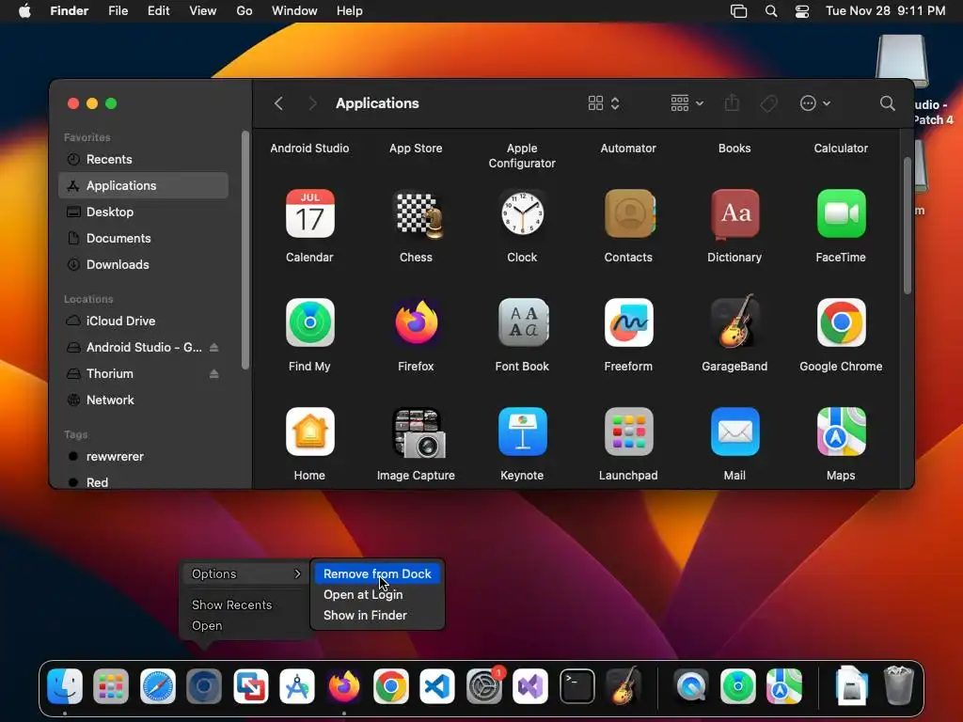Expand the Options submenu
This screenshot has height=722, width=963.
pyautogui.click(x=245, y=573)
